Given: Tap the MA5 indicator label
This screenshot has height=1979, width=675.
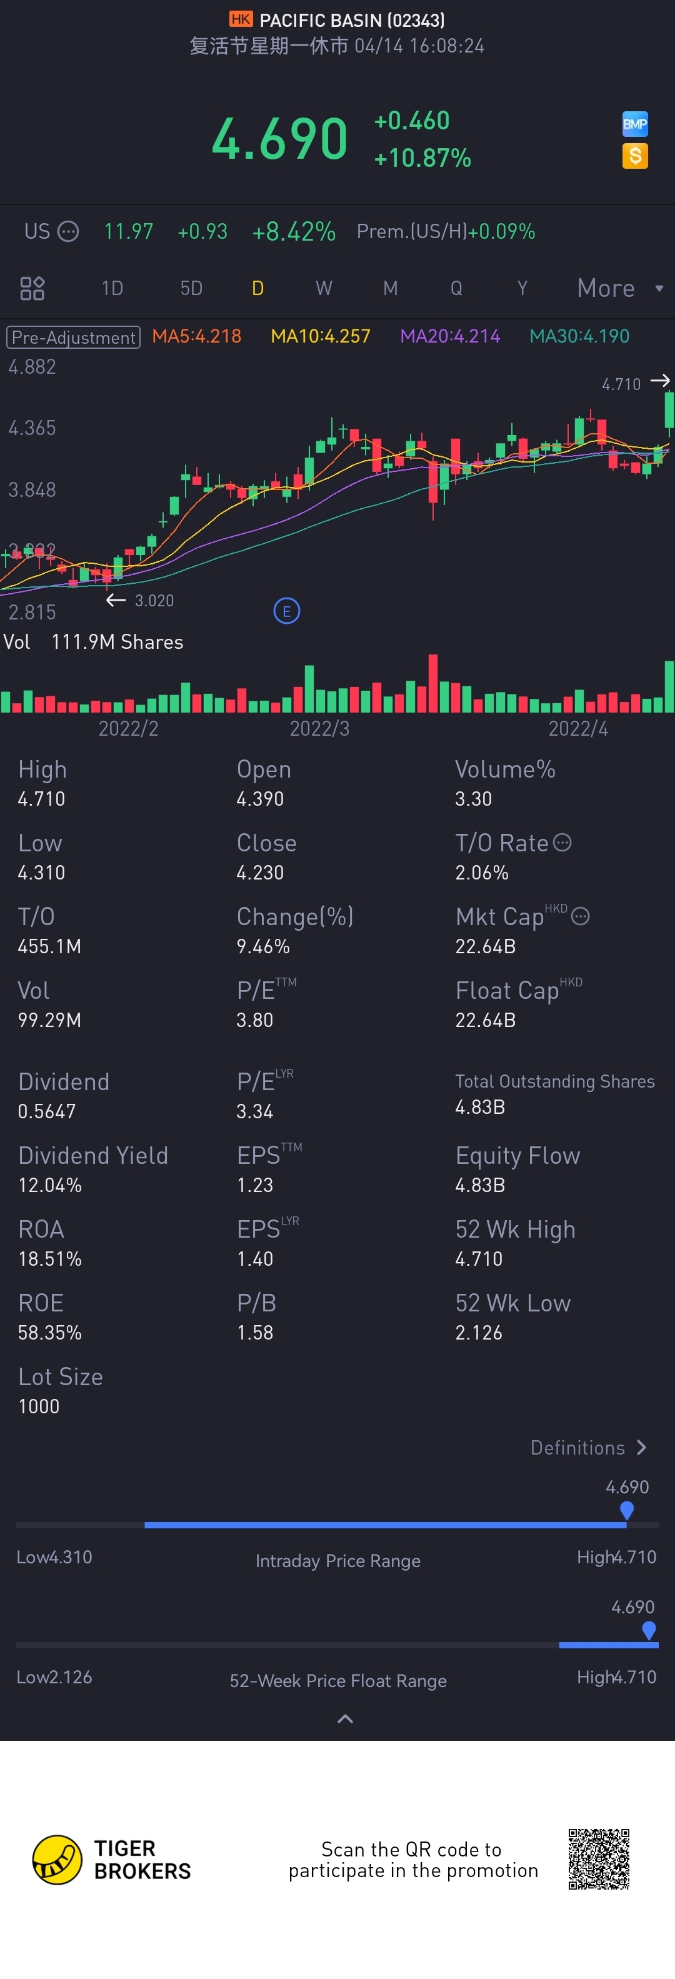Looking at the screenshot, I should click(x=197, y=336).
